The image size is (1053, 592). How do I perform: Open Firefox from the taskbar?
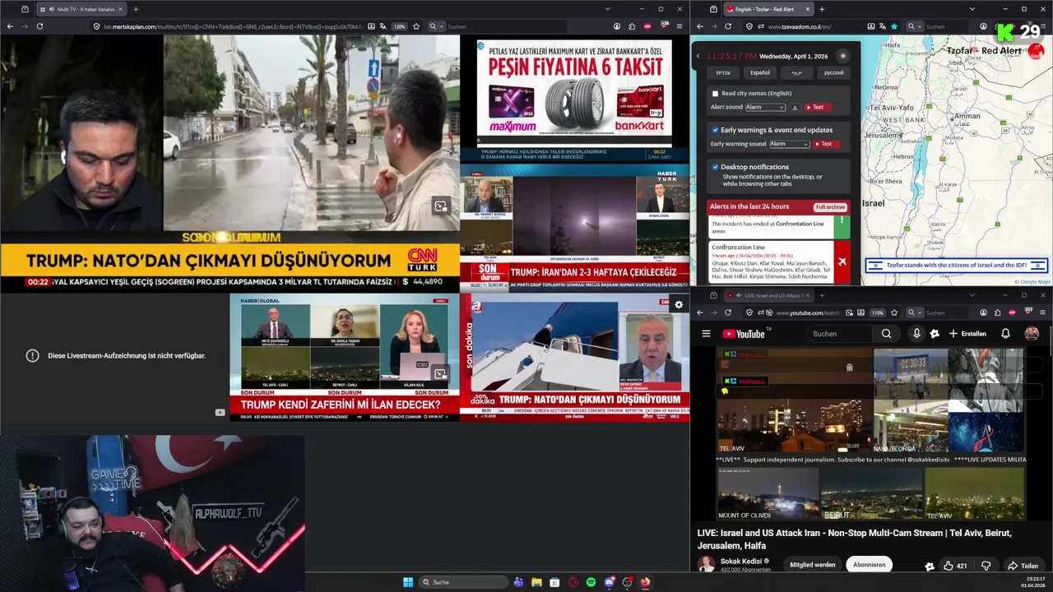(645, 582)
